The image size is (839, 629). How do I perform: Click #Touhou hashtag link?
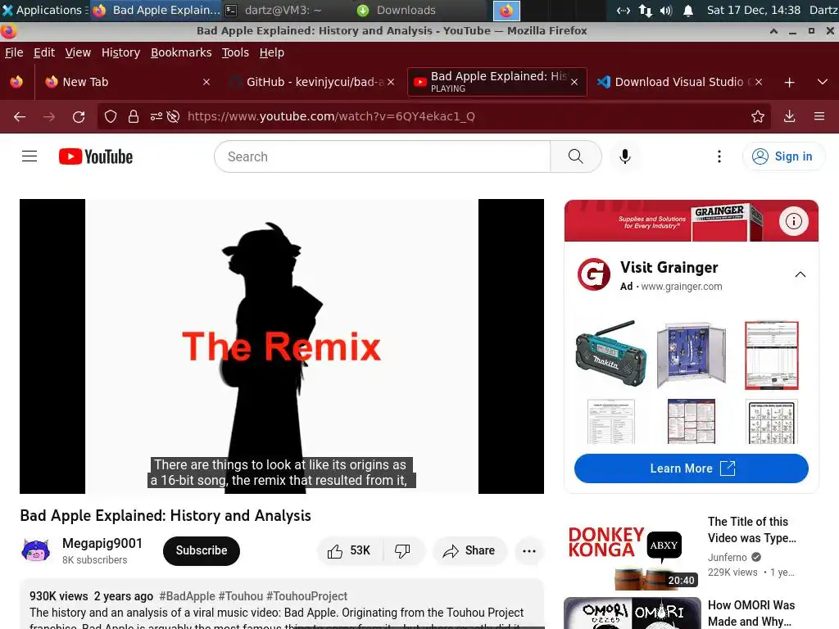tap(240, 596)
